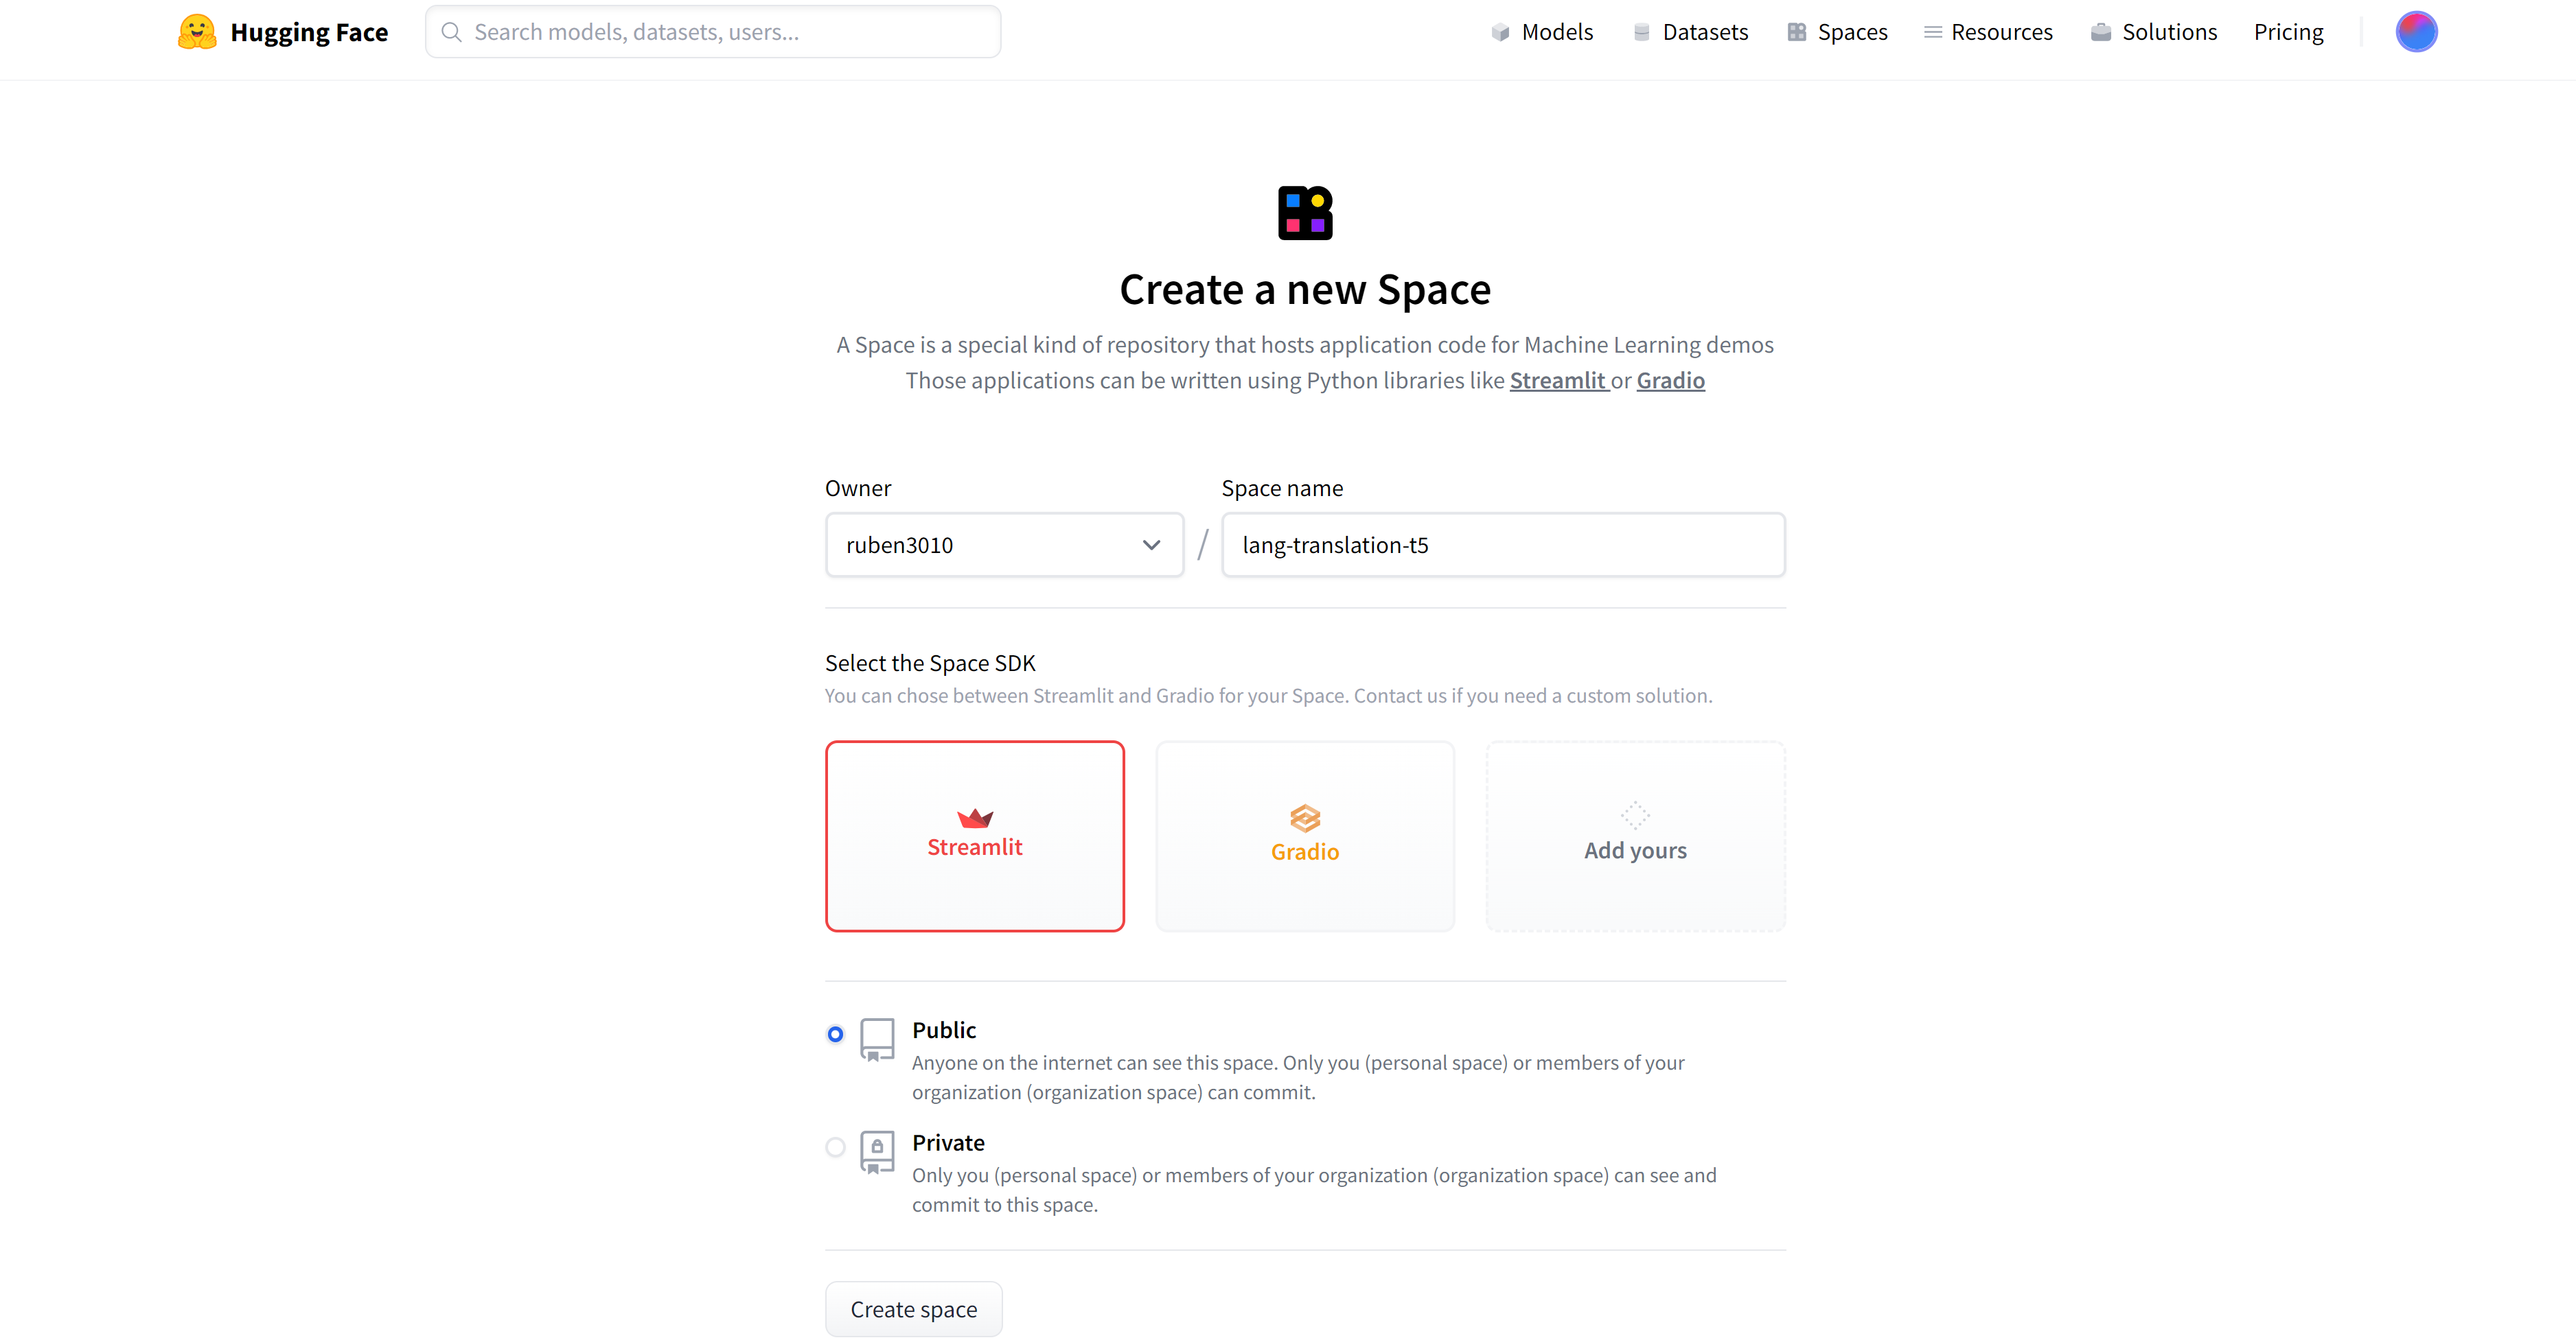Expand the Owner dropdown
The image size is (2576, 1340).
coord(1004,545)
